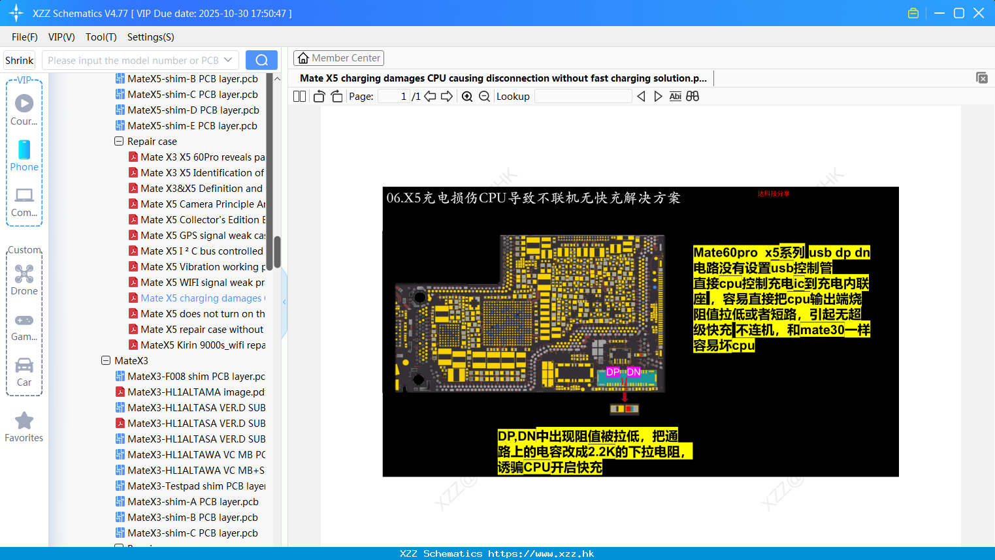Find next lookup match
The height and width of the screenshot is (560, 995).
658,97
